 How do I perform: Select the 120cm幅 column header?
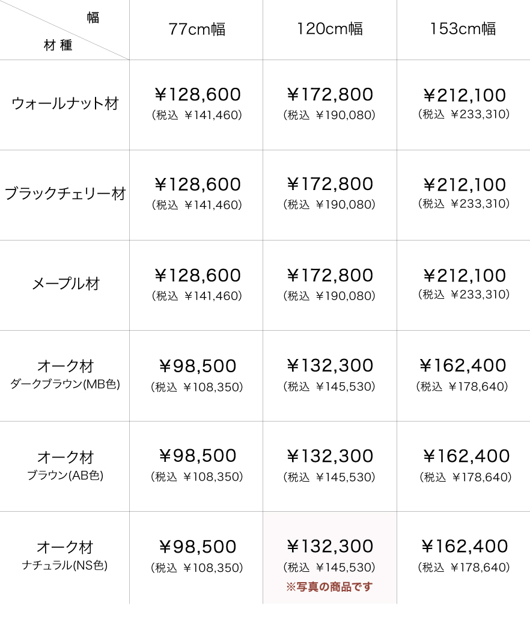coord(330,29)
